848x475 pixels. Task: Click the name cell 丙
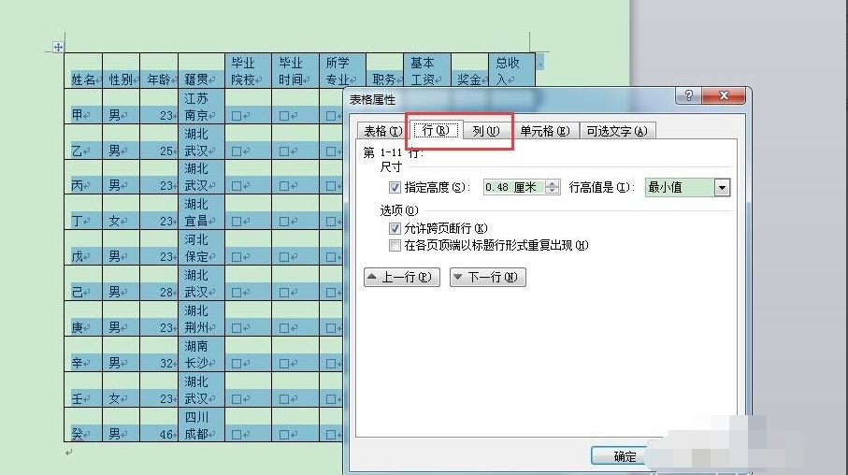(x=83, y=177)
